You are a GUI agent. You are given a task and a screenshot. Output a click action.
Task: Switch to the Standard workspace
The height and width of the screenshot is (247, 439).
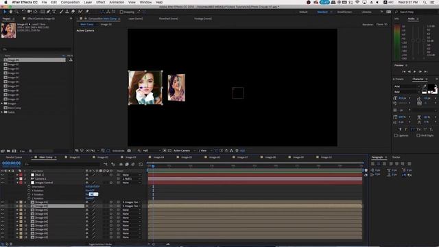[322, 12]
